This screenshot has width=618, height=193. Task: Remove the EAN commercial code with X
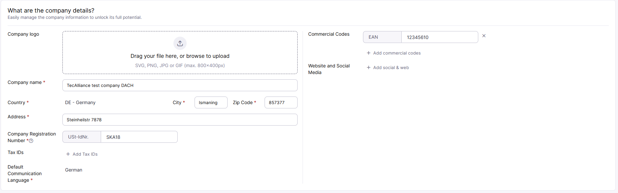[x=484, y=36]
